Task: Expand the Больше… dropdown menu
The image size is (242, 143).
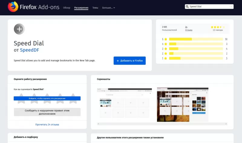Action: [x=109, y=8]
